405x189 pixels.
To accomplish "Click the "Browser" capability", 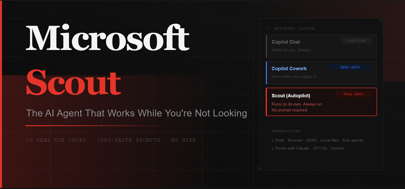I will tap(295, 140).
